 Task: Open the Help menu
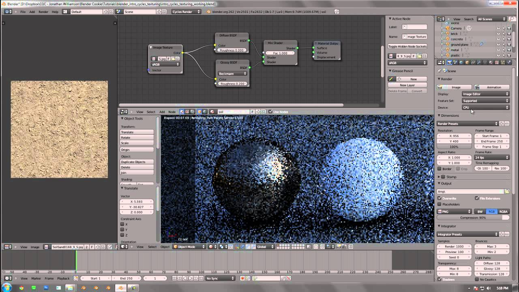click(x=55, y=12)
